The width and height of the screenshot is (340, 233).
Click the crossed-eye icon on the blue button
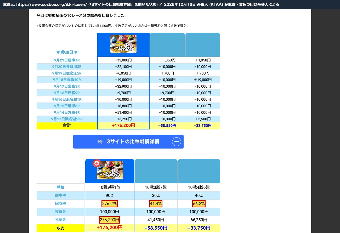100,142
